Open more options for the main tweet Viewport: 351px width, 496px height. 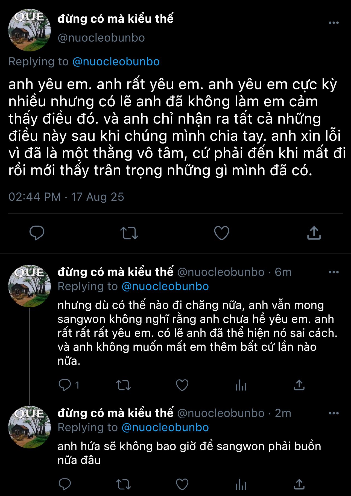(334, 23)
